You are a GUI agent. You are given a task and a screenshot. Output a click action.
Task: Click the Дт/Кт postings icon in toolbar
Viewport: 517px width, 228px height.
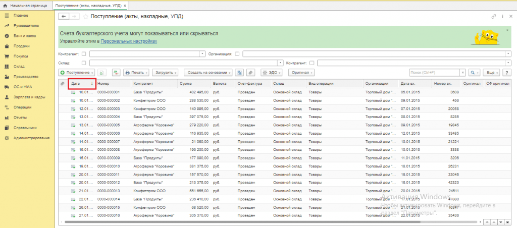pos(116,73)
